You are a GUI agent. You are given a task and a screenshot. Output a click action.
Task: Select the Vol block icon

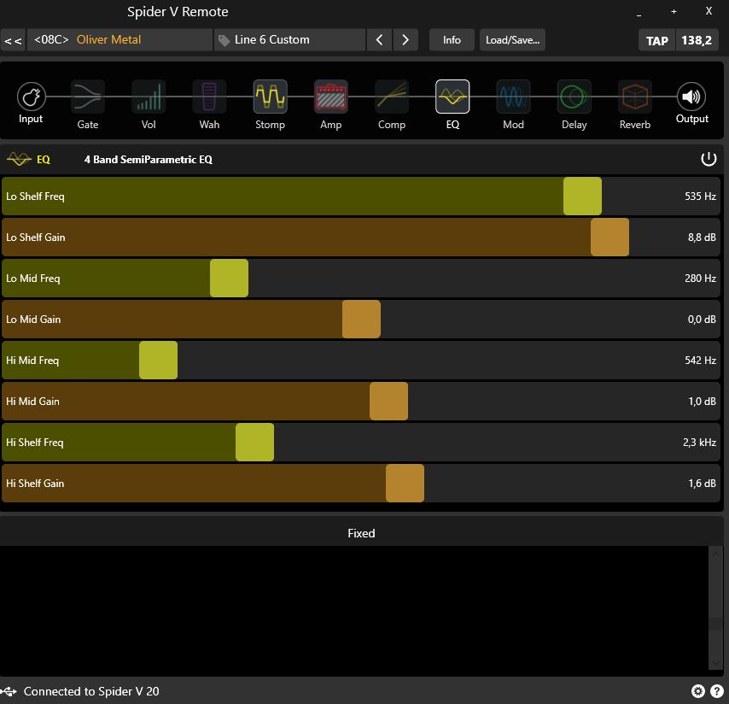(x=149, y=97)
